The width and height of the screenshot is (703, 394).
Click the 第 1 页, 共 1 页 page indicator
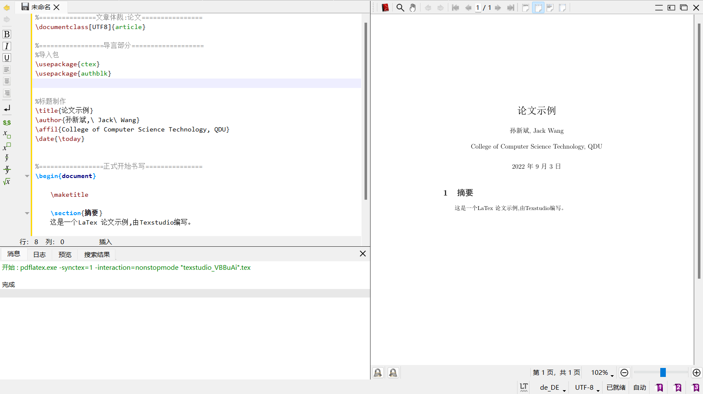coord(556,373)
